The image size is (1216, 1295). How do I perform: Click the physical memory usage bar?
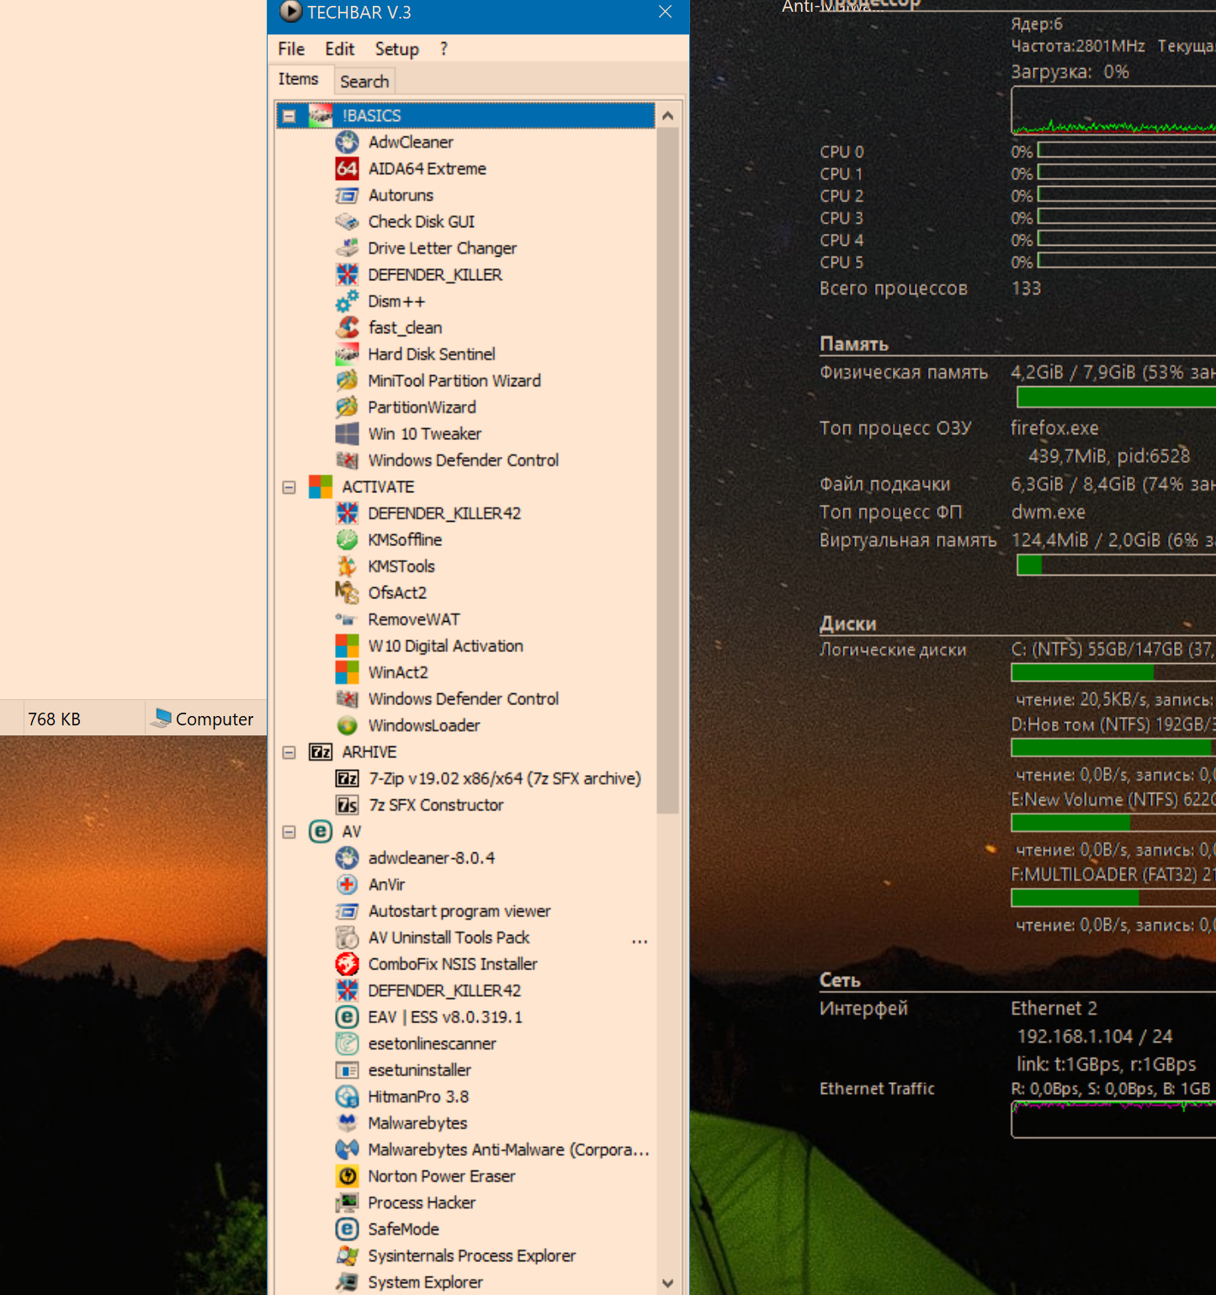click(1116, 397)
